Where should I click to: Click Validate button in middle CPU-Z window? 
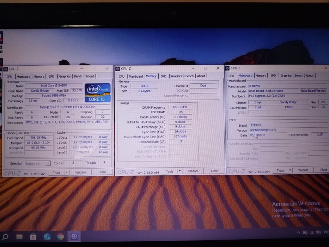(193, 171)
